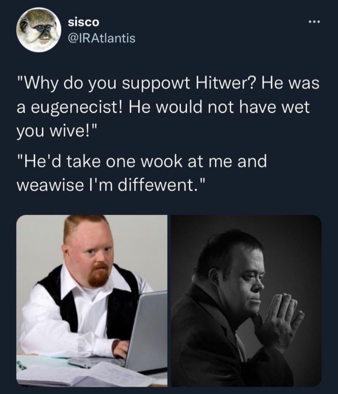Click the display name sisco
This screenshot has width=338, height=394.
[x=84, y=22]
